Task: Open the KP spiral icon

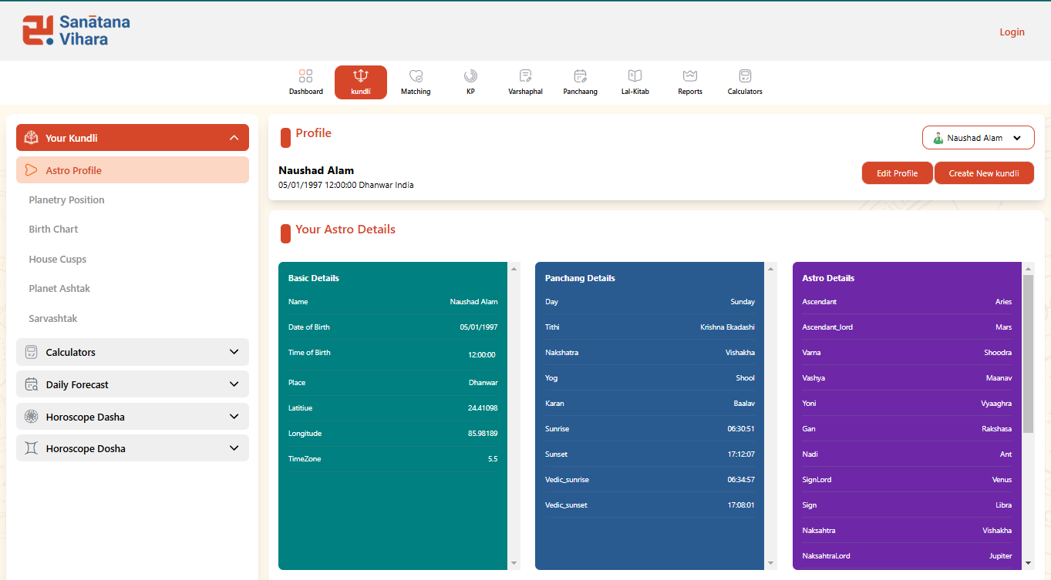Action: pos(470,75)
